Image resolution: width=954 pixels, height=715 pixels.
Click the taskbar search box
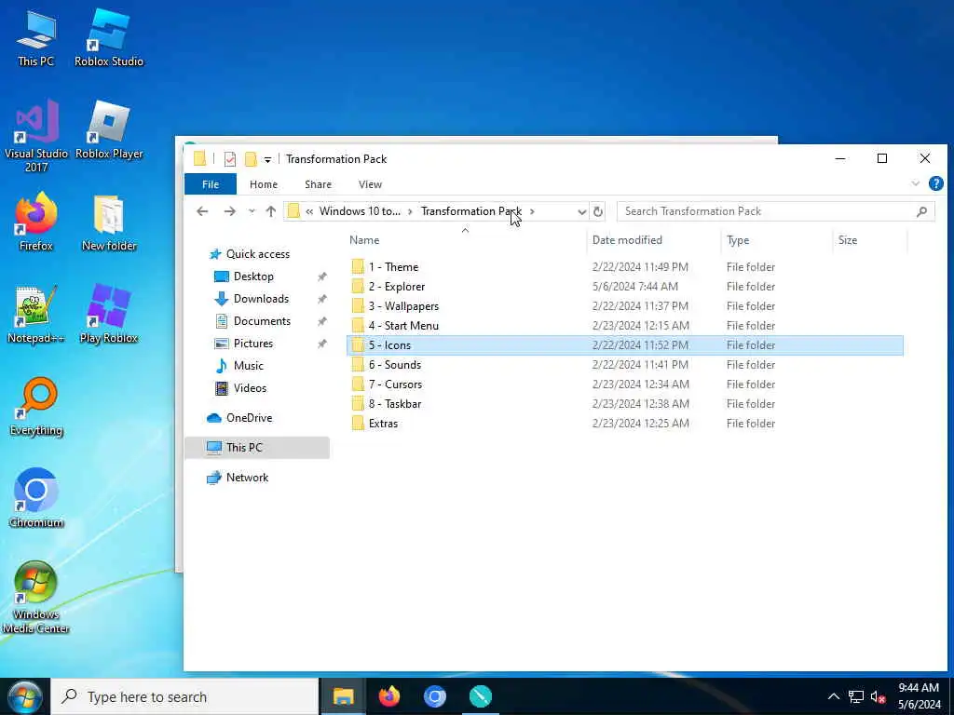tap(185, 696)
